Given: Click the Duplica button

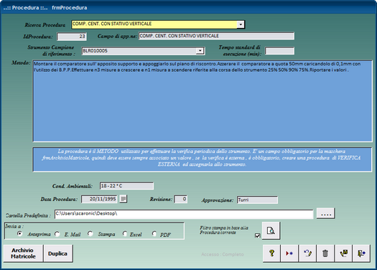Looking at the screenshot, I should point(58,253).
